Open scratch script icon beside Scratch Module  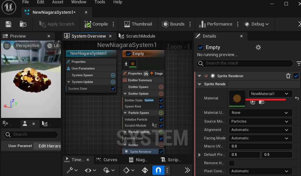click(x=154, y=125)
